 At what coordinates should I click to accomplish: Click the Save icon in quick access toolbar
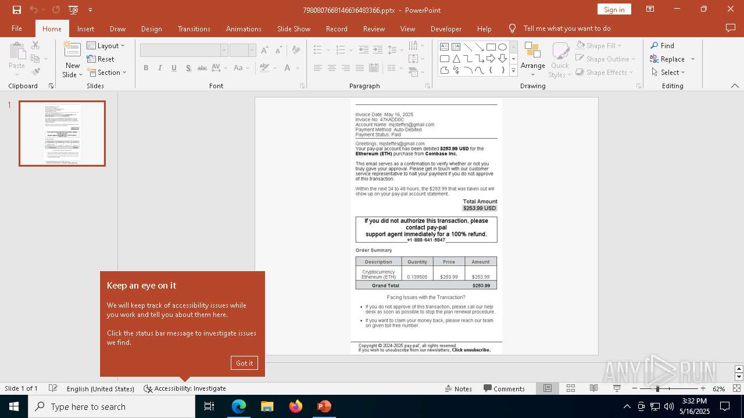17,10
